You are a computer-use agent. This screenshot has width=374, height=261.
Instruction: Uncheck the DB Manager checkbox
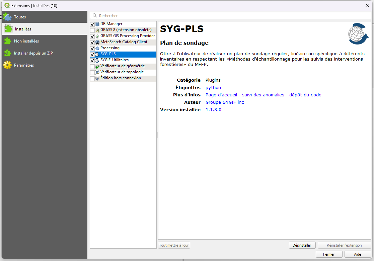[92, 24]
